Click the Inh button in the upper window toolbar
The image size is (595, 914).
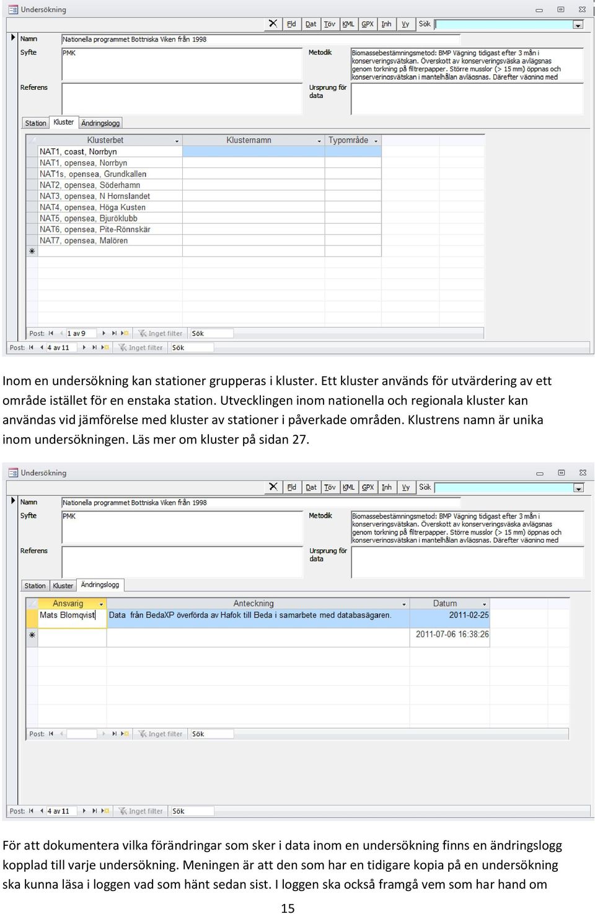[386, 24]
